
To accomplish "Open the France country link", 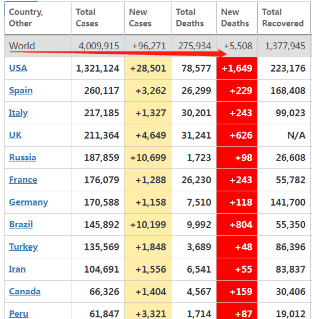I will [x=23, y=180].
